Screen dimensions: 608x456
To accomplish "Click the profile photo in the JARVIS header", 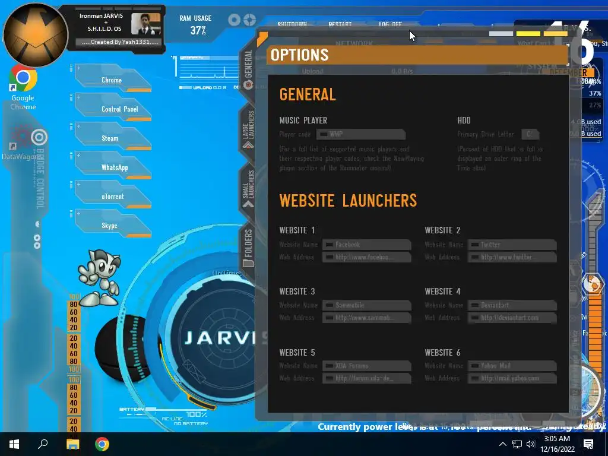I will coord(146,24).
